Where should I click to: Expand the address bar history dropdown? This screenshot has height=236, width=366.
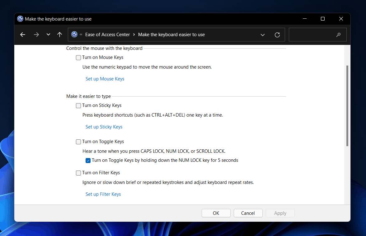pyautogui.click(x=263, y=35)
